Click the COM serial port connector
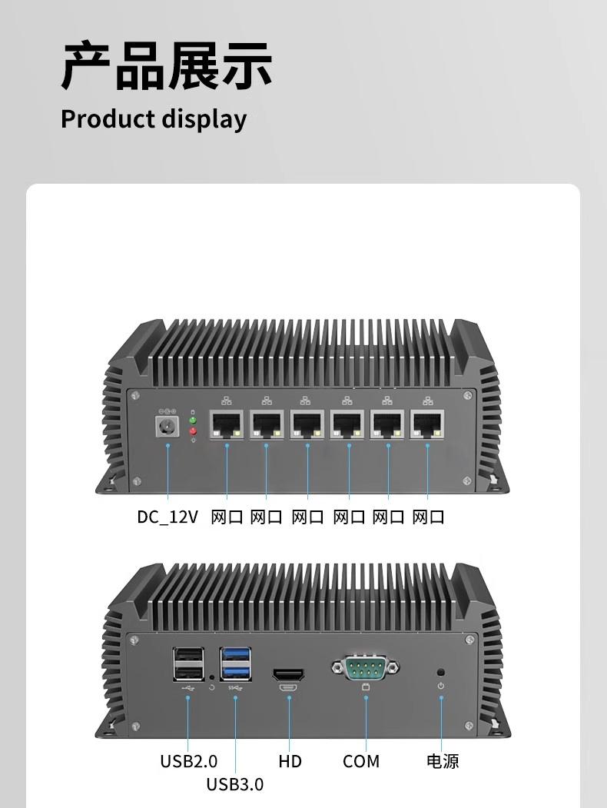The width and height of the screenshot is (607, 808). click(366, 668)
